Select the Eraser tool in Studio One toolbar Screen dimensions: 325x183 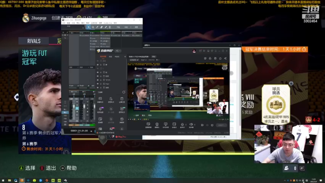[101, 27]
